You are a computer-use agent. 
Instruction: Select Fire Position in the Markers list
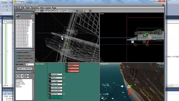(19, 81)
